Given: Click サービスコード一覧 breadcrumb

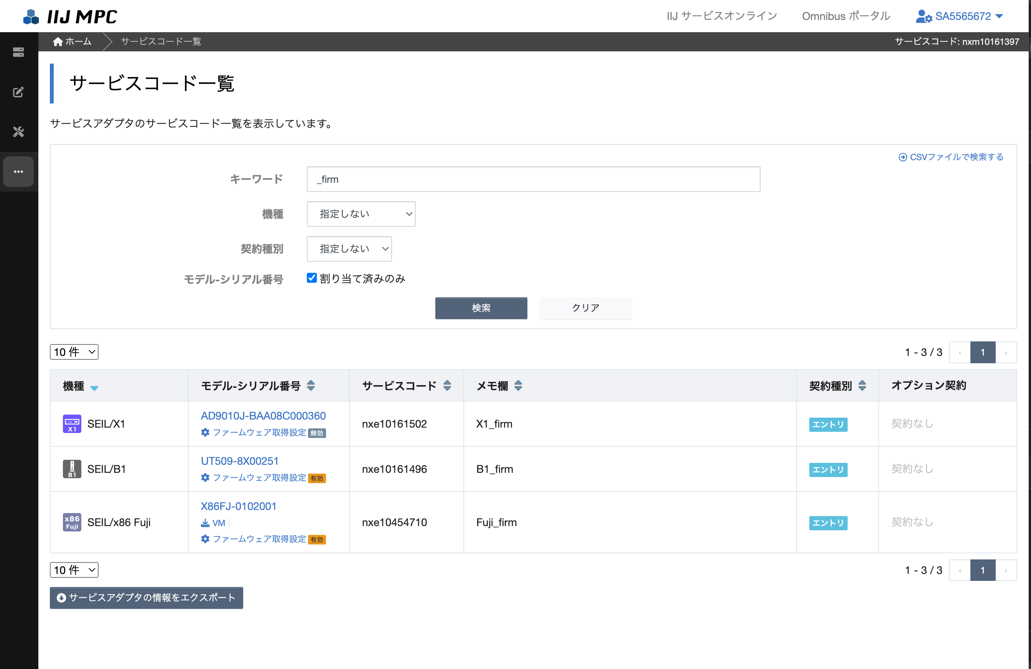Looking at the screenshot, I should point(161,41).
